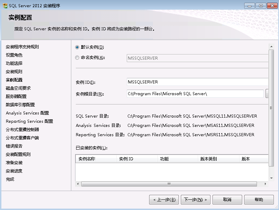This screenshot has height=210, width=279.
Task: Select the 分布式重播客户端 step
Action: tap(22, 138)
